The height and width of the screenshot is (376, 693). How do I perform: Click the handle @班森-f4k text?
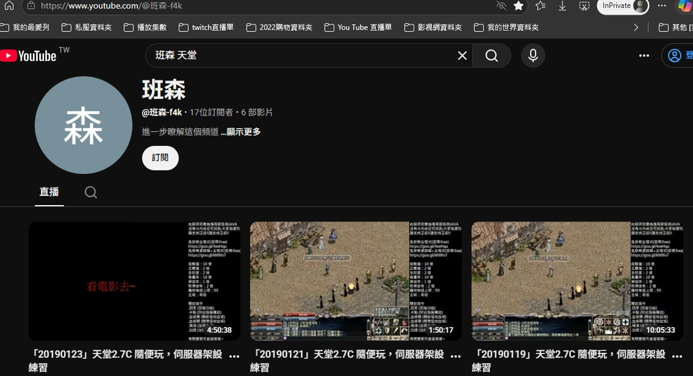tap(162, 112)
